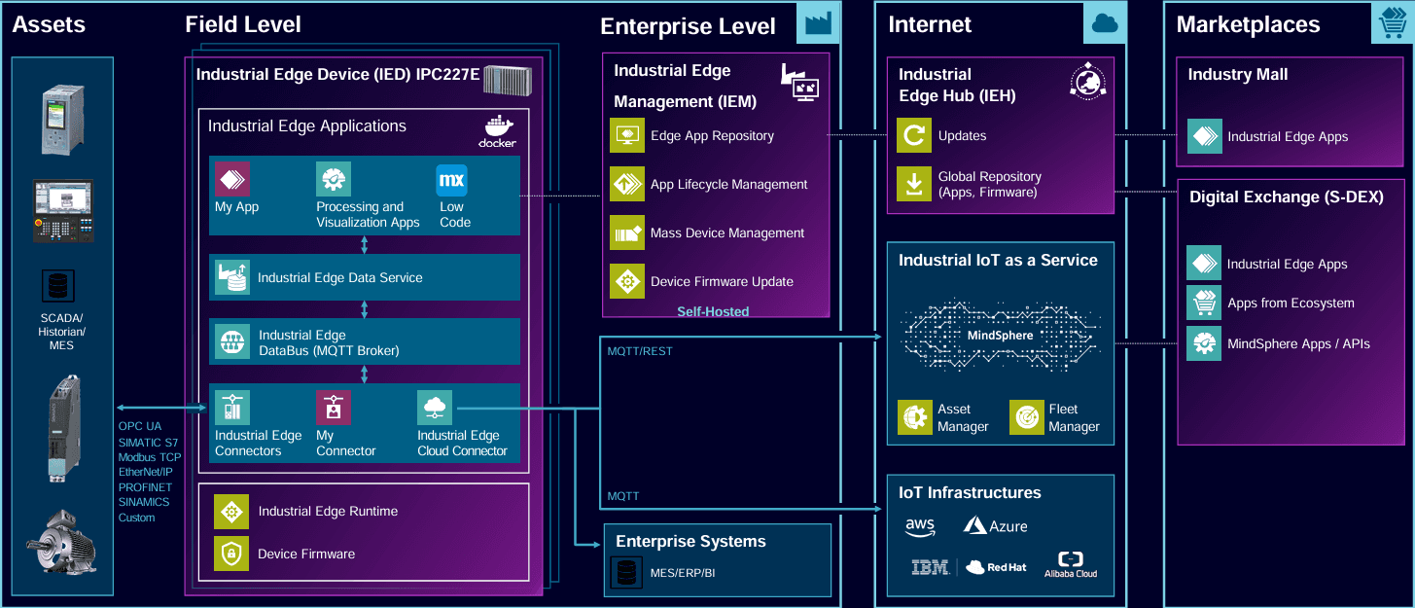Click the MES/ERP/BI database icon
Image resolution: width=1415 pixels, height=608 pixels.
coord(623,572)
